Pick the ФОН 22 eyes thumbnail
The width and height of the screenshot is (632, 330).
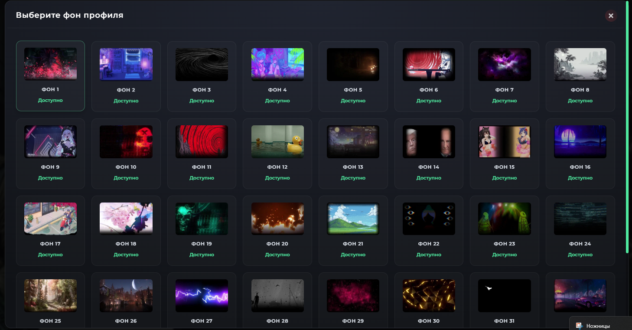click(x=429, y=219)
